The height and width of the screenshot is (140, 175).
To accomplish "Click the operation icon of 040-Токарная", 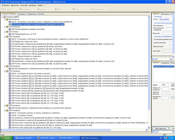I will 7,111.
